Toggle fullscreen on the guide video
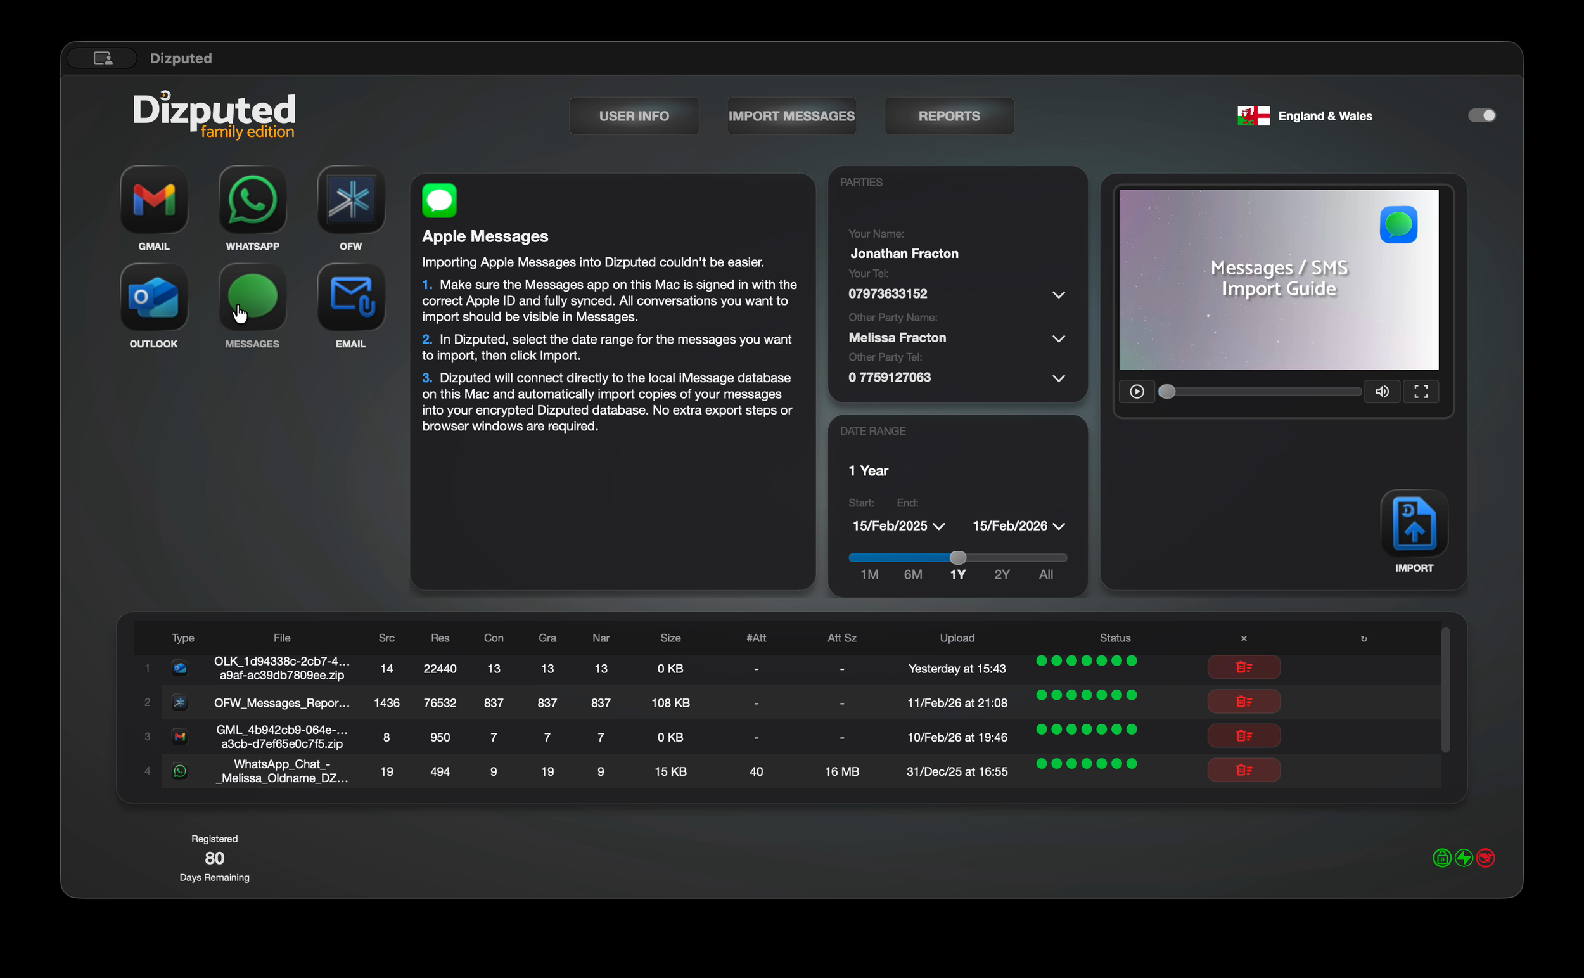The image size is (1584, 978). (1421, 391)
